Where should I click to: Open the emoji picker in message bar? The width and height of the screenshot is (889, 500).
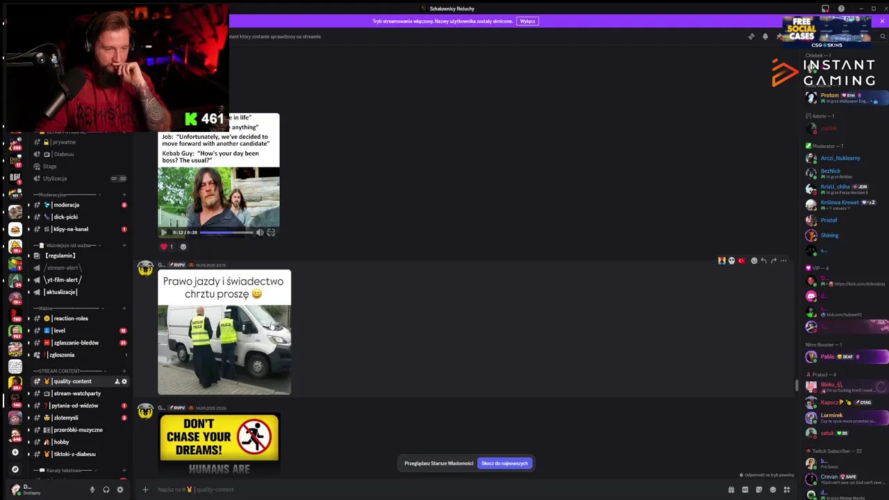(x=773, y=490)
